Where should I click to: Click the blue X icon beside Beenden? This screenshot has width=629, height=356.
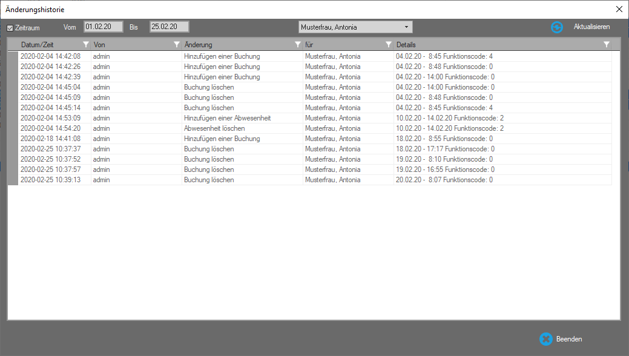point(545,339)
